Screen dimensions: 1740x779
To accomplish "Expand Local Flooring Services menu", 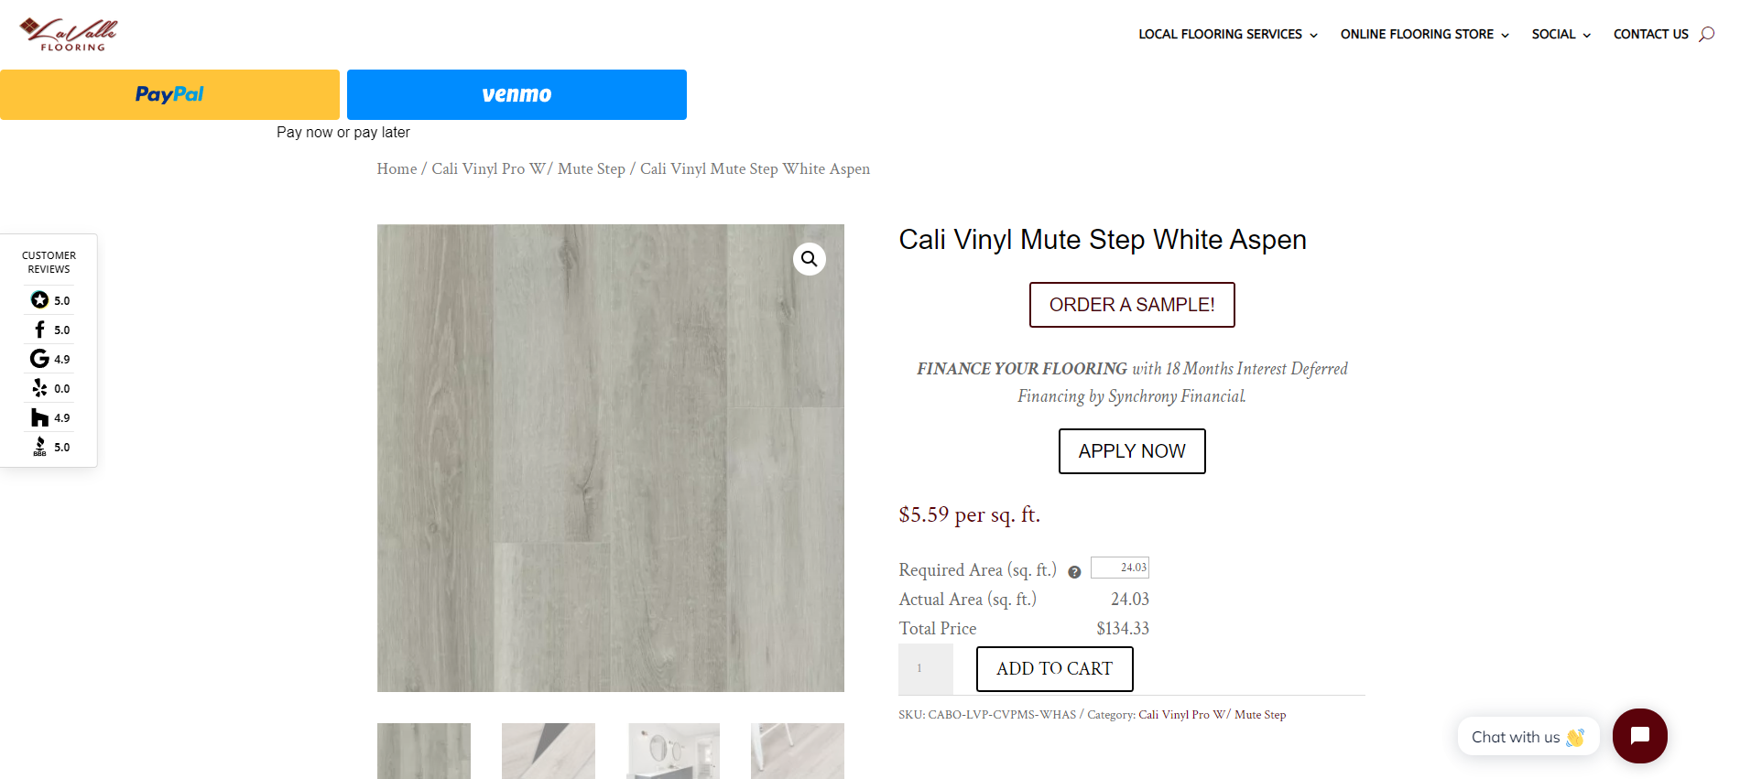I will click(1227, 34).
